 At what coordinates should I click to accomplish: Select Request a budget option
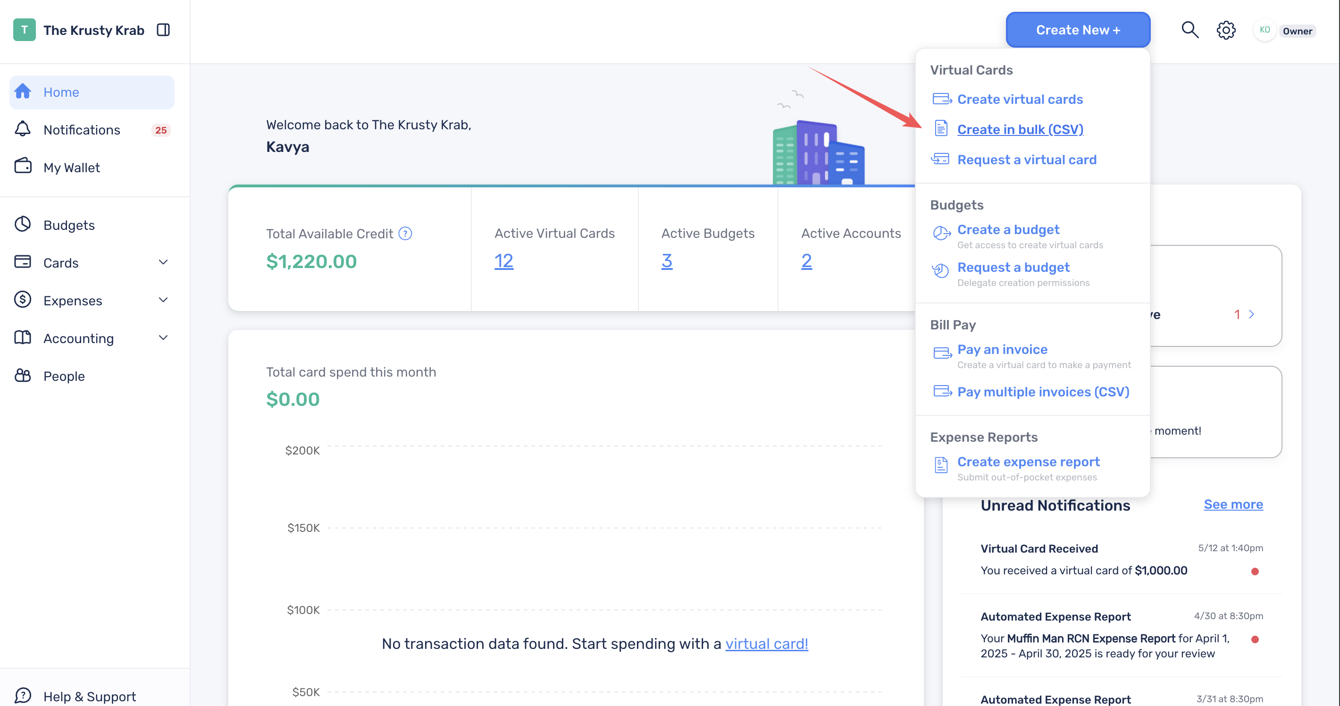pos(1013,267)
